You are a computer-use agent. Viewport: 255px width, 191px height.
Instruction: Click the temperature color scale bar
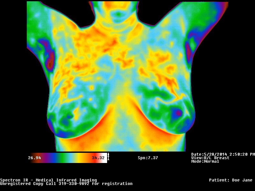[69, 158]
